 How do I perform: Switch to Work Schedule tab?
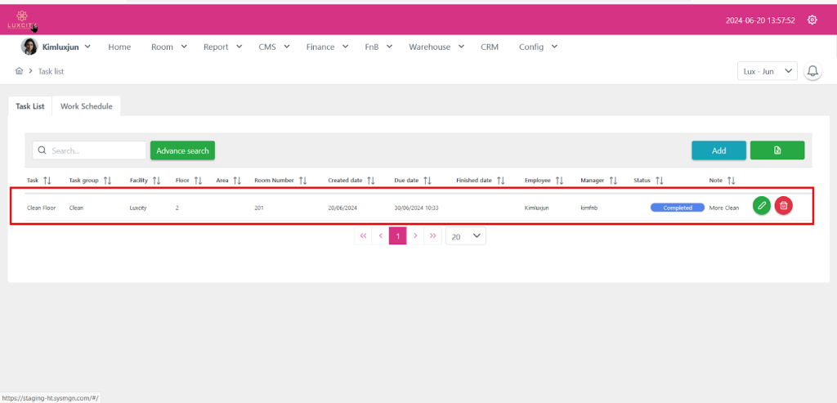pyautogui.click(x=86, y=106)
